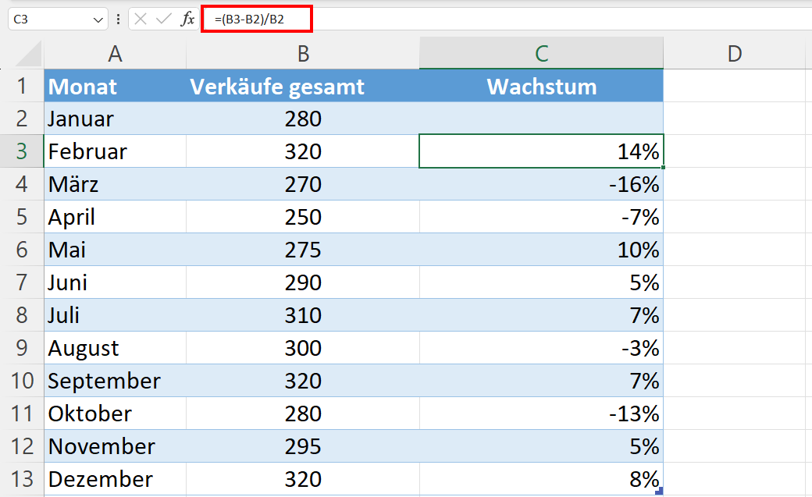Select row 13 header

tap(22, 479)
